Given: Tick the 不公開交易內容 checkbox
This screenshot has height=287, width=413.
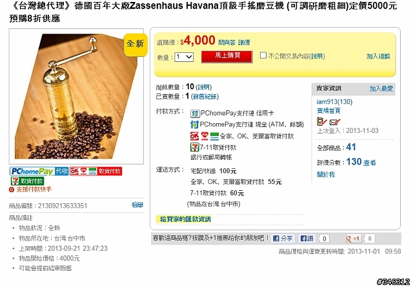Looking at the screenshot, I should (263, 55).
